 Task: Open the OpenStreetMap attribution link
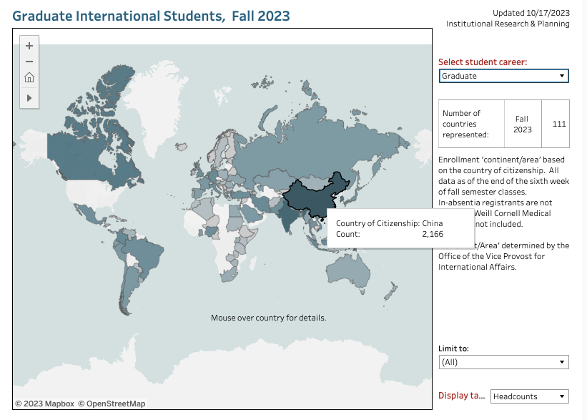pos(112,404)
